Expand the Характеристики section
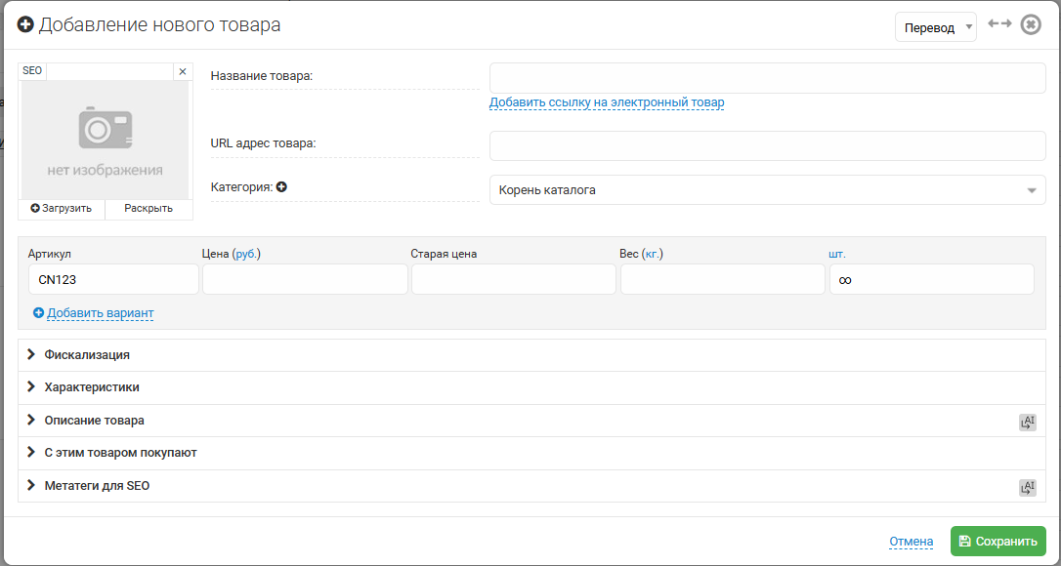This screenshot has width=1061, height=566. (x=92, y=387)
